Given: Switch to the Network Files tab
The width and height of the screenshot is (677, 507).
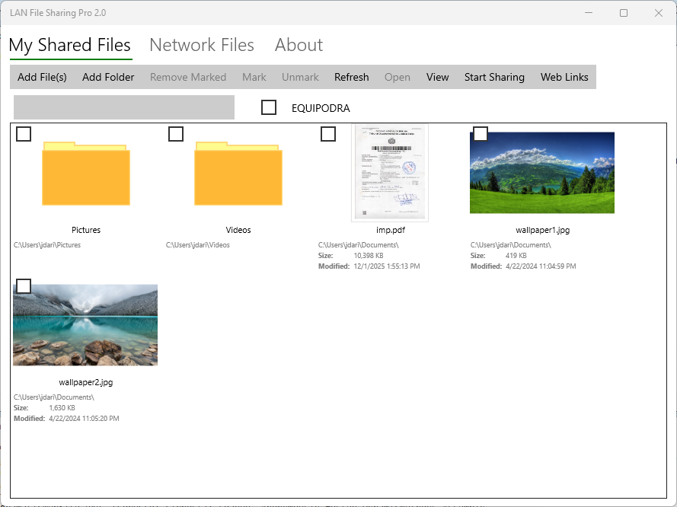Looking at the screenshot, I should tap(202, 45).
